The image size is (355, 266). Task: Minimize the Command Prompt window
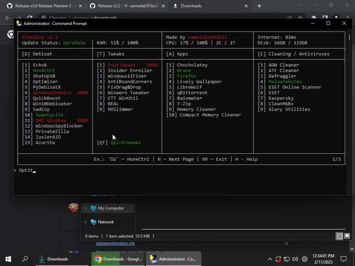coord(313,23)
